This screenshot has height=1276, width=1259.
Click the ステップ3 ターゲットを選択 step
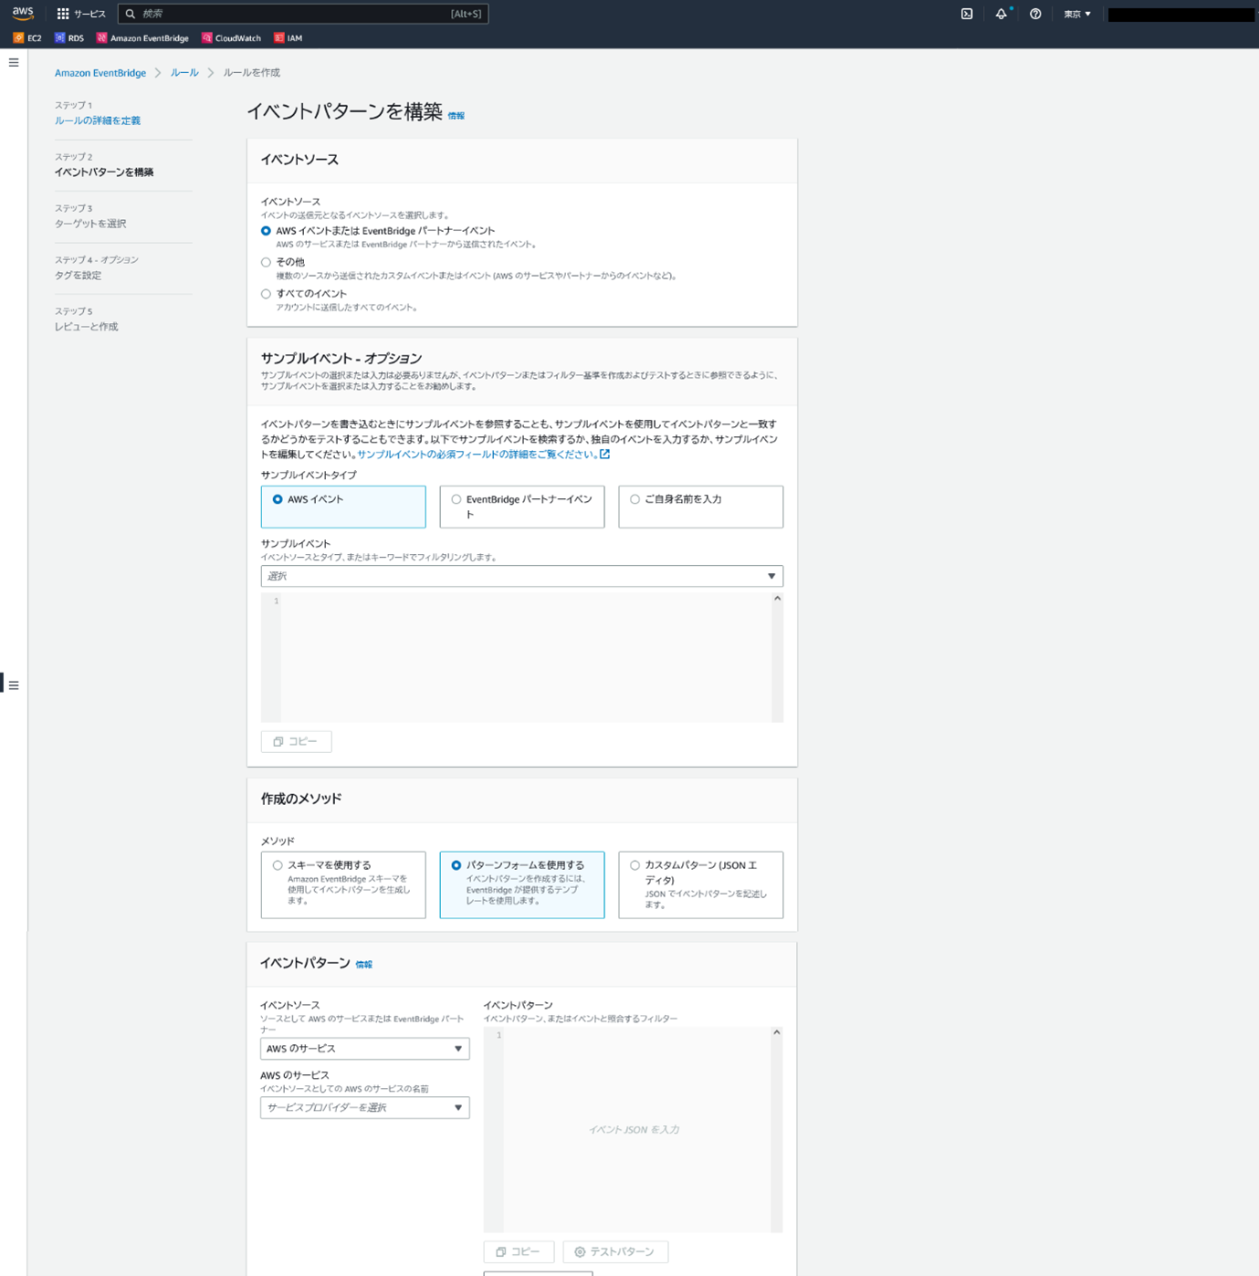point(90,224)
